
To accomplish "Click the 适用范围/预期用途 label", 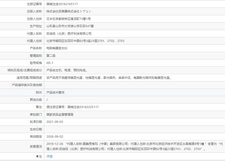I will [x=29, y=78].
